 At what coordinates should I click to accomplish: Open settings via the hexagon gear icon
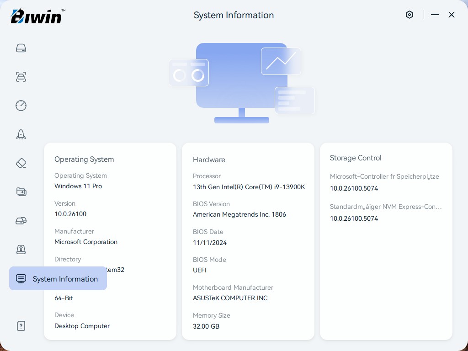(409, 15)
